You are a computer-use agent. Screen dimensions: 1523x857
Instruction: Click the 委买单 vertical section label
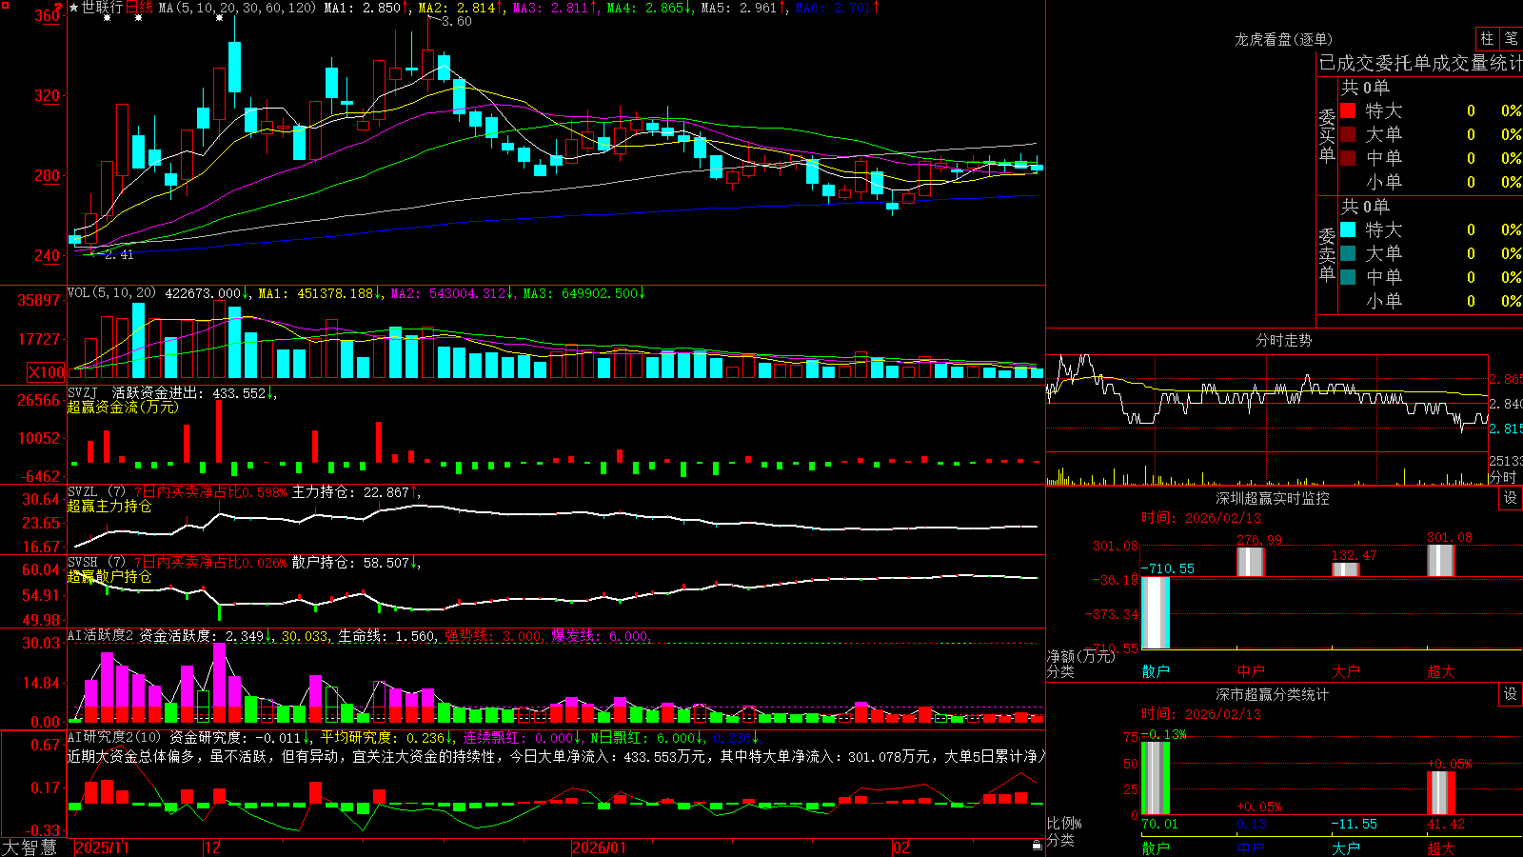(x=1327, y=136)
